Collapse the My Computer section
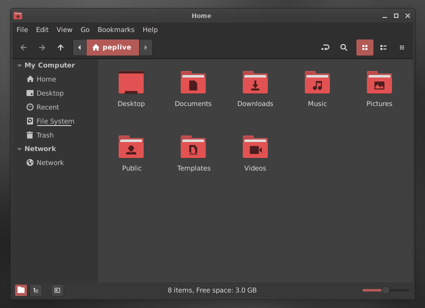425x308 pixels. pyautogui.click(x=20, y=65)
